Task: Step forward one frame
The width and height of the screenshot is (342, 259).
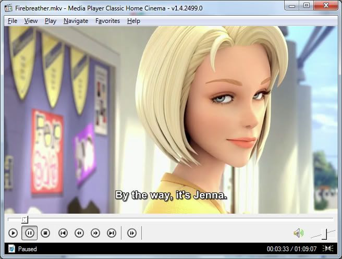Action: [132, 233]
